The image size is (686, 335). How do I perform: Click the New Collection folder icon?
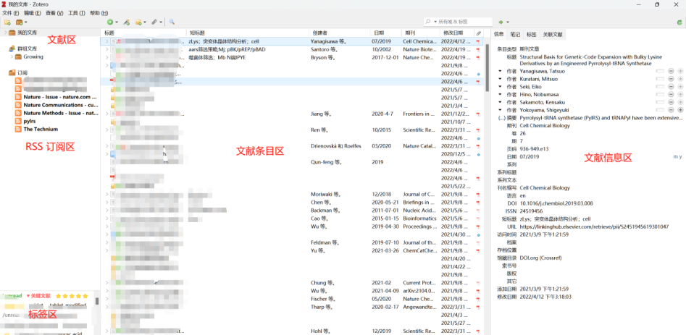pyautogui.click(x=7, y=22)
